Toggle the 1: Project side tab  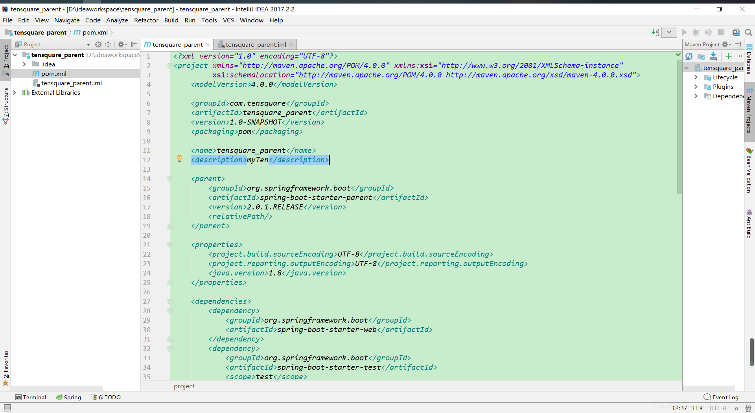click(x=6, y=60)
